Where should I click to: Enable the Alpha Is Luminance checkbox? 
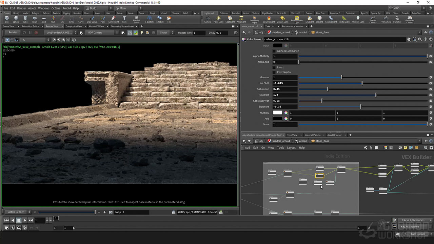pos(274,51)
